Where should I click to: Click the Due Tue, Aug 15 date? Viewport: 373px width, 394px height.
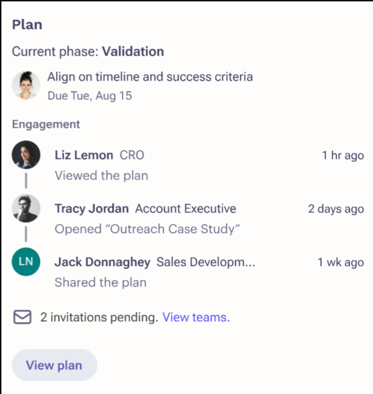(x=90, y=96)
